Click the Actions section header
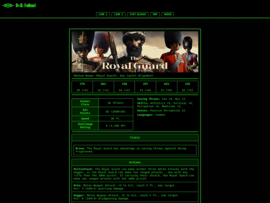 (135, 162)
